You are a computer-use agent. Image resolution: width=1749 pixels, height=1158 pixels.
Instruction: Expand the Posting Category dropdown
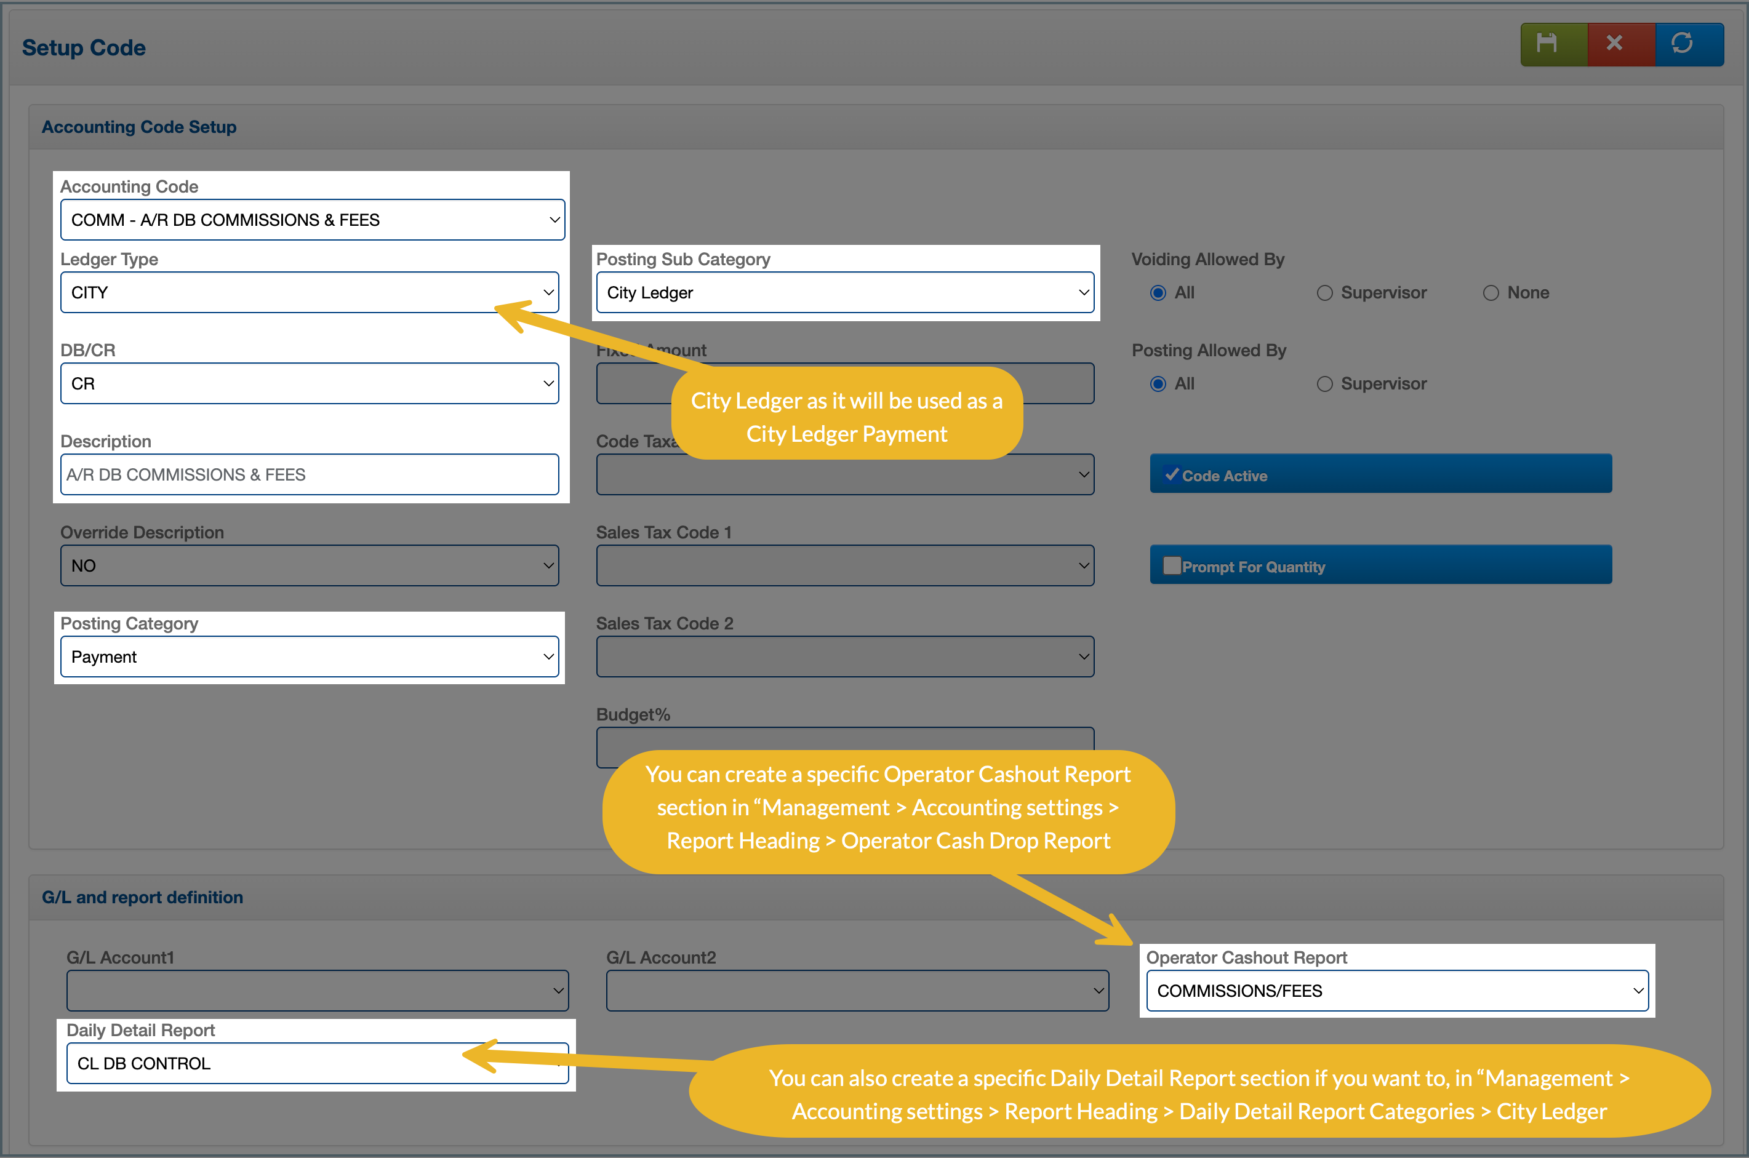point(310,657)
